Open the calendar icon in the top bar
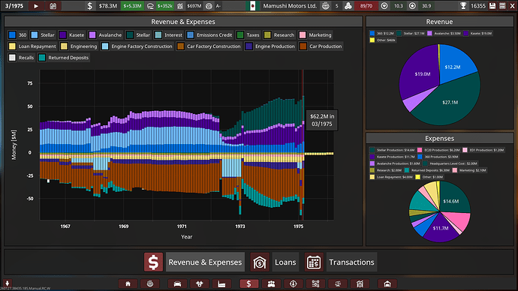The image size is (518, 291). pyautogui.click(x=53, y=6)
